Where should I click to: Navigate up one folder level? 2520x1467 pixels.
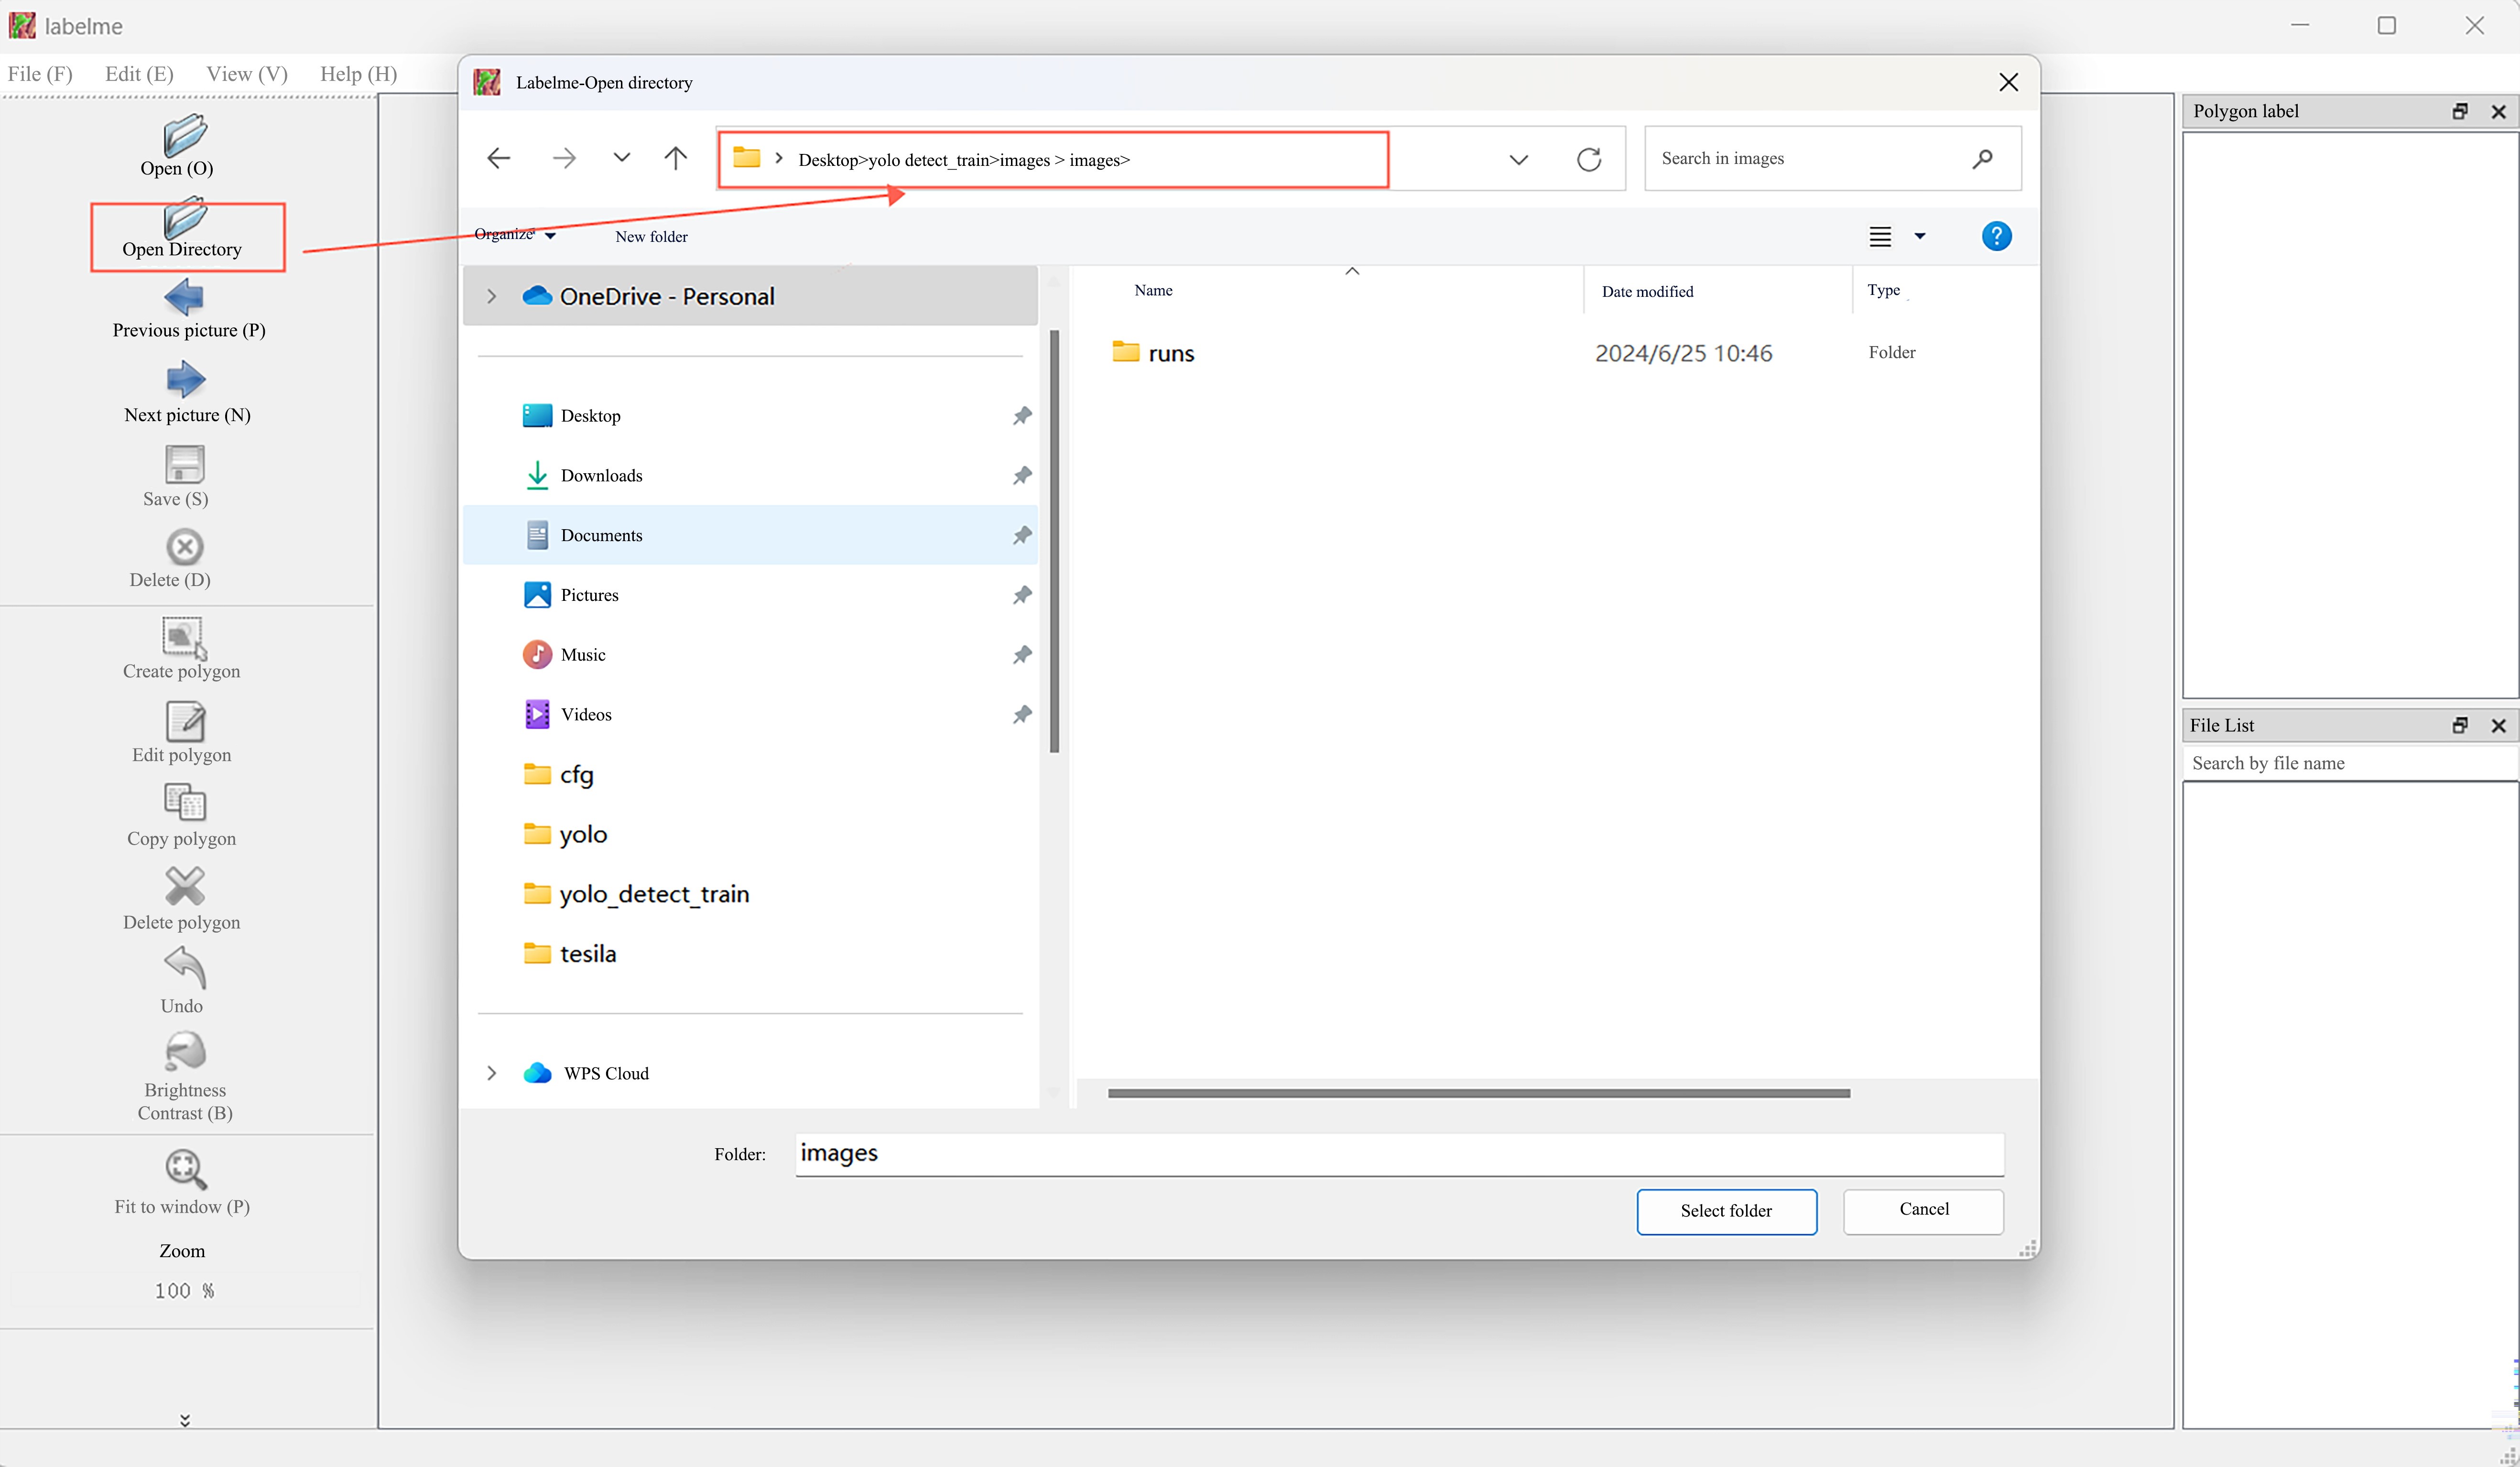pos(676,158)
